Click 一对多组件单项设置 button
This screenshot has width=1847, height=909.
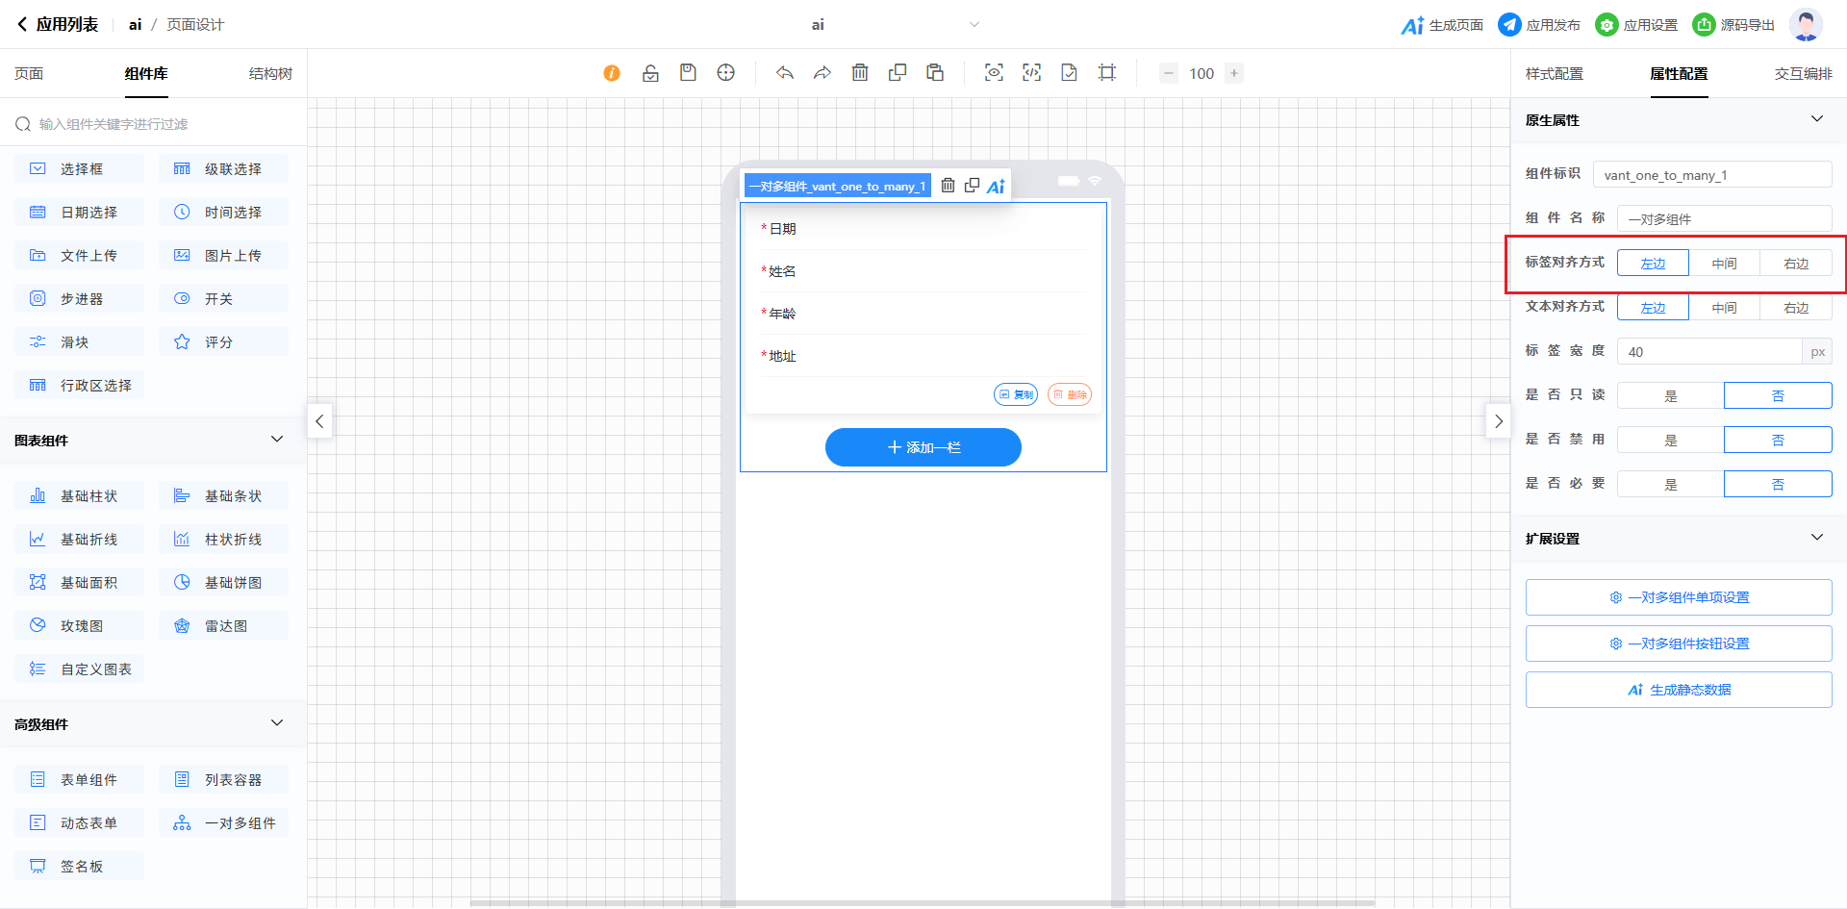point(1678,597)
